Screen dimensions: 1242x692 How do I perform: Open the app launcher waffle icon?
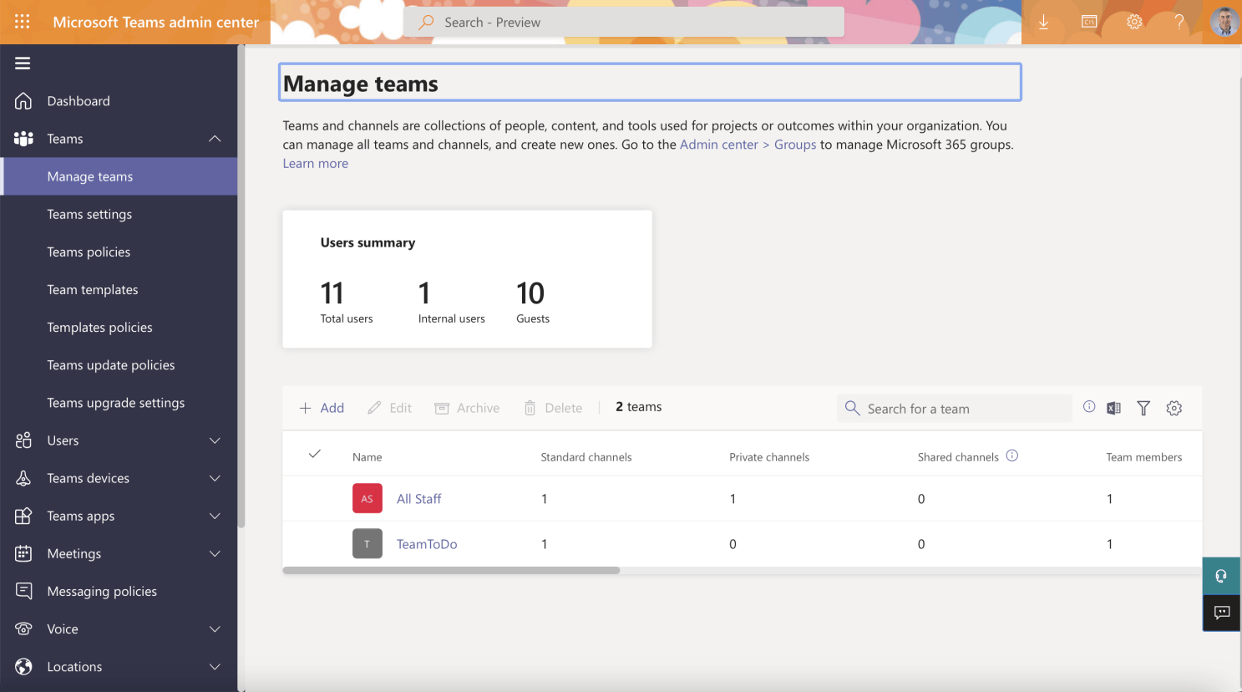click(x=23, y=22)
